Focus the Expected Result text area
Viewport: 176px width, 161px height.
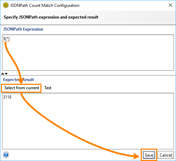[88, 121]
